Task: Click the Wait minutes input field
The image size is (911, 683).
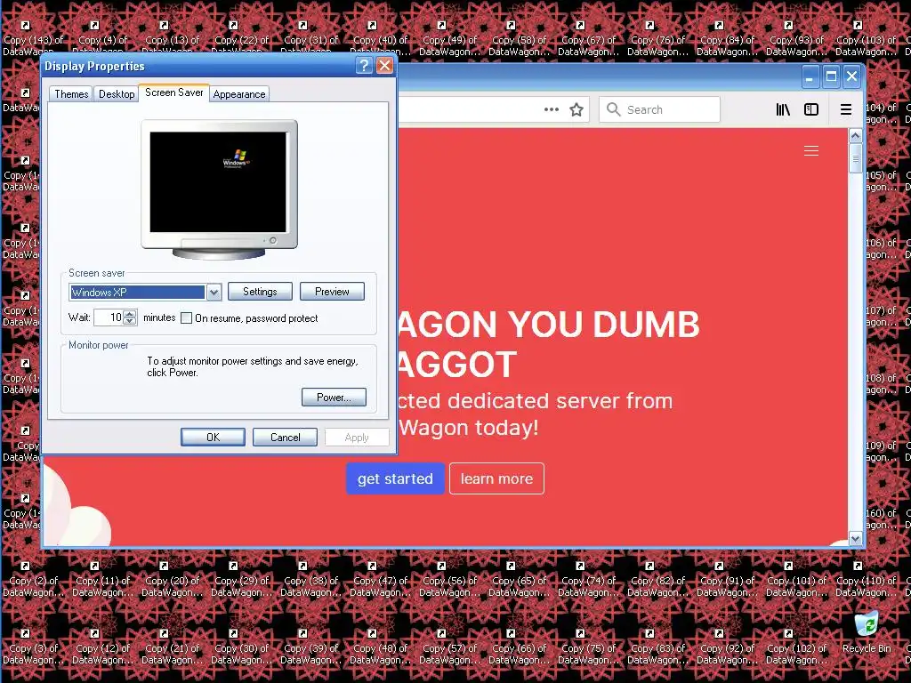Action: coord(109,317)
